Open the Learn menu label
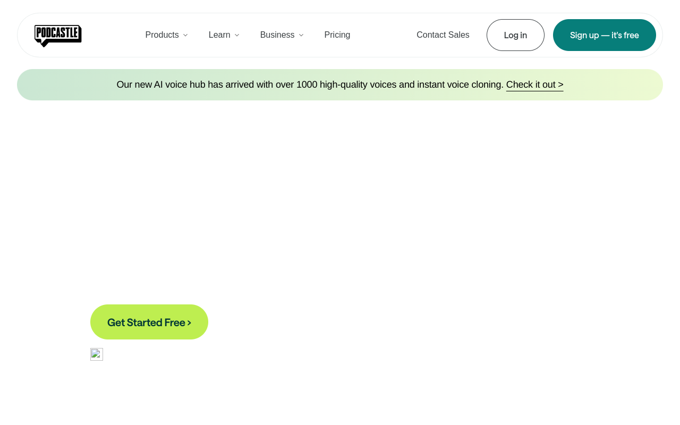 (219, 35)
